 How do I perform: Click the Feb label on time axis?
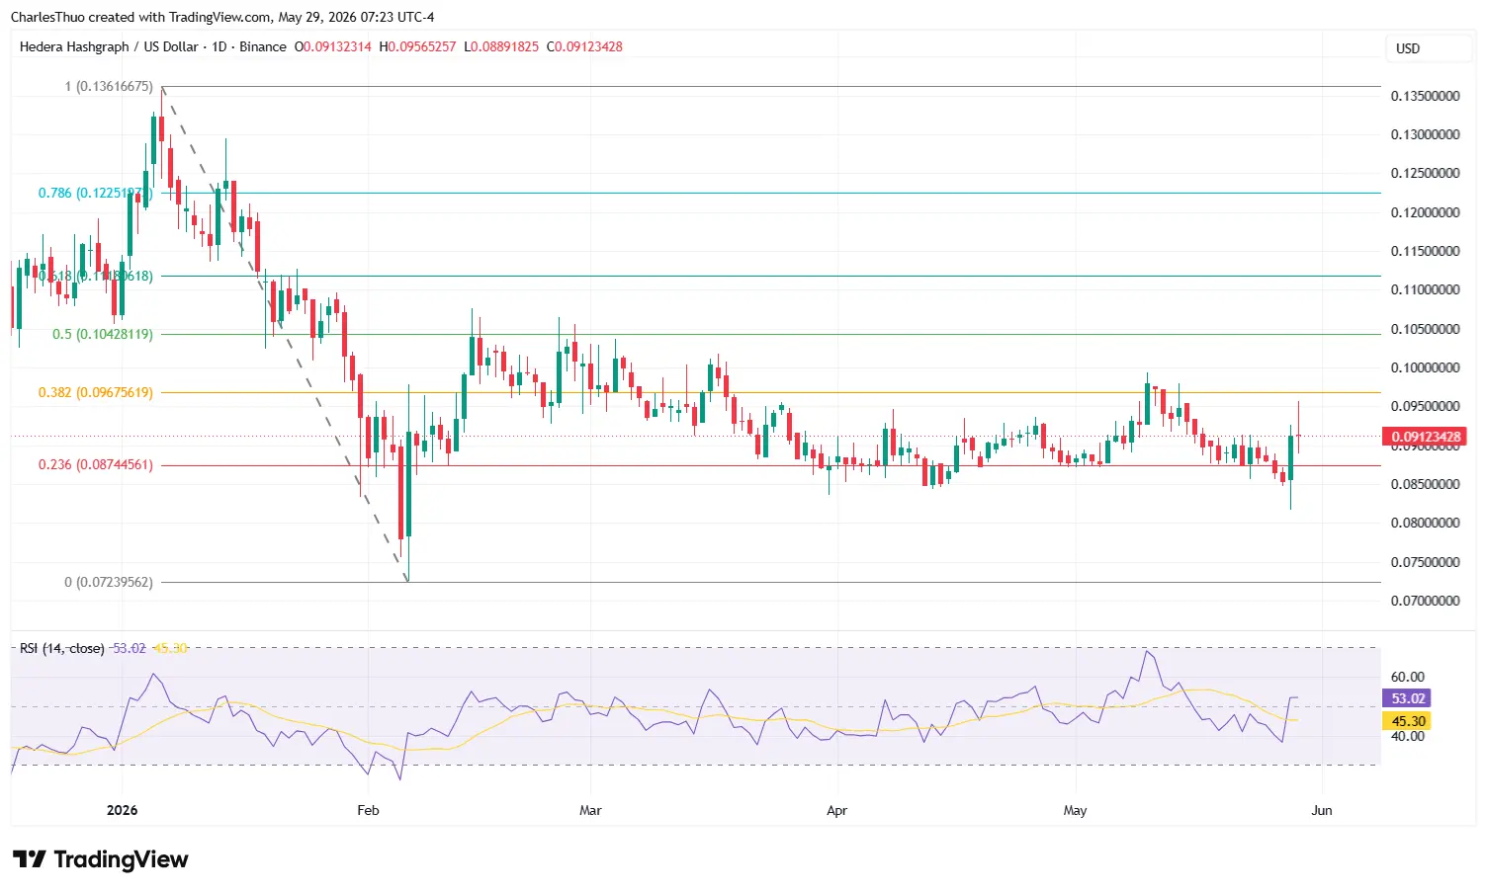[x=368, y=810]
